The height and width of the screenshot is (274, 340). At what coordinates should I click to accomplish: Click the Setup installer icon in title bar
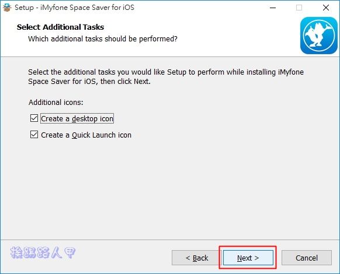pyautogui.click(x=7, y=8)
